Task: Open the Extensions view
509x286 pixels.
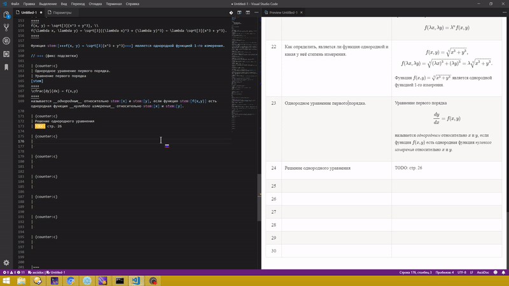Action: tap(6, 54)
